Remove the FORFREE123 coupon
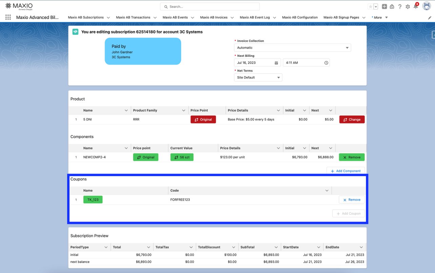Screen dimensions: 435x273 pos(352,200)
